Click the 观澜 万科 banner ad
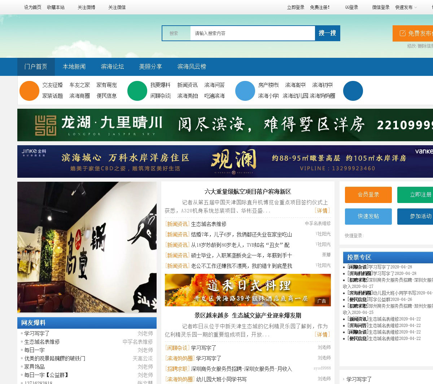The height and width of the screenshot is (384, 433). (225, 161)
